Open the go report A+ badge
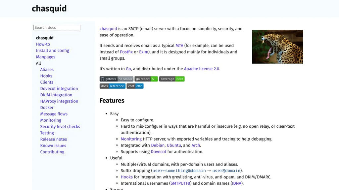 146,79
